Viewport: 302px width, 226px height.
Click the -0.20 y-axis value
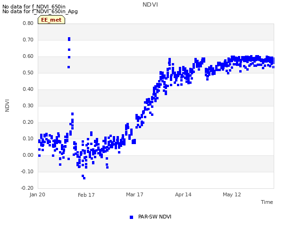(27, 188)
